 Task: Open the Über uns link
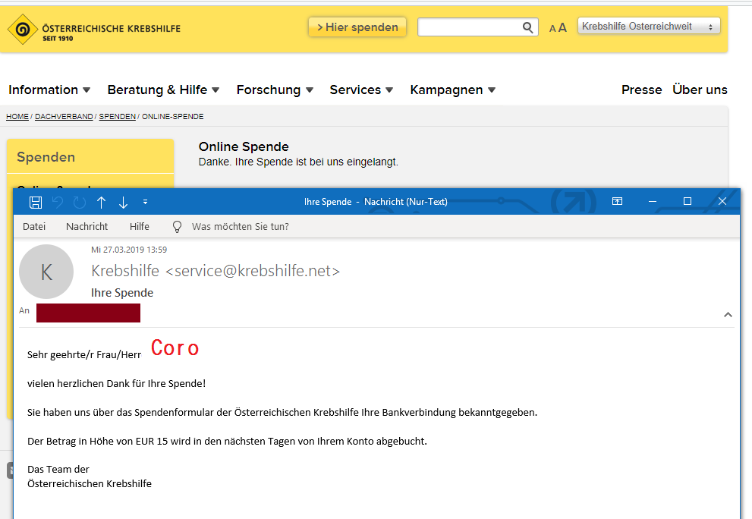[700, 90]
